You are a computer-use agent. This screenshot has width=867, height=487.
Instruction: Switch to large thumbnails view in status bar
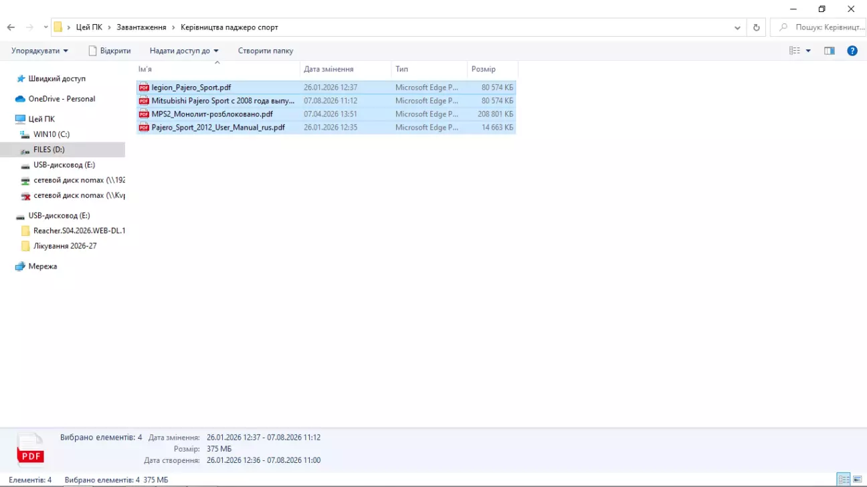(x=858, y=480)
